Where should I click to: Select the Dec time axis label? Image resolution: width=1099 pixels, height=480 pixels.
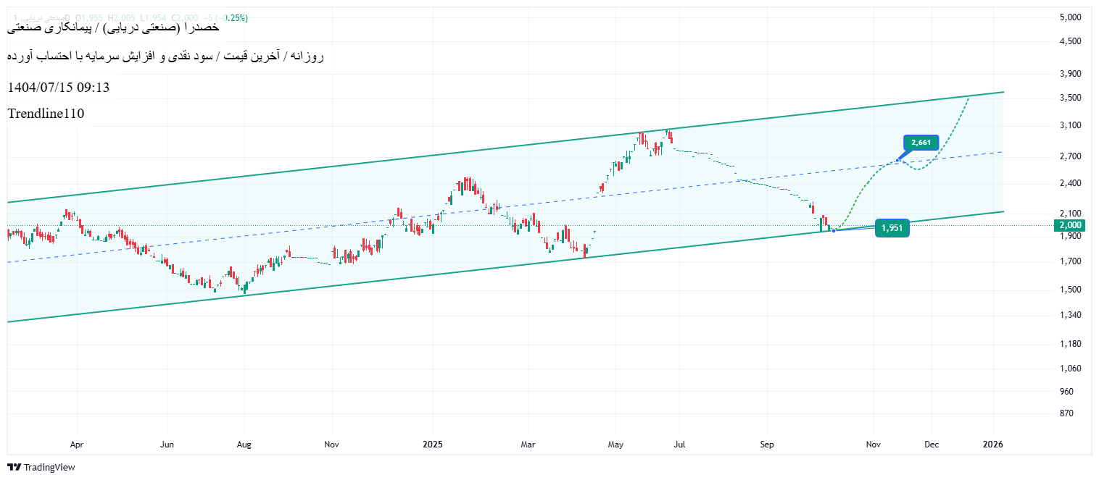click(x=932, y=444)
